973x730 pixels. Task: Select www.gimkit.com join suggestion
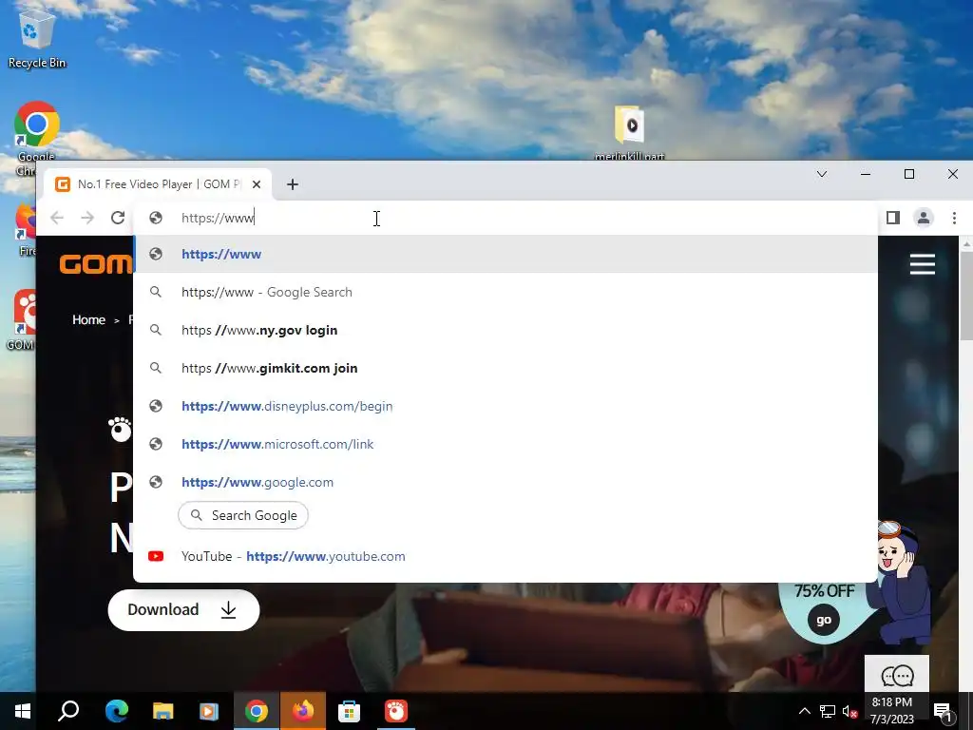pos(506,368)
